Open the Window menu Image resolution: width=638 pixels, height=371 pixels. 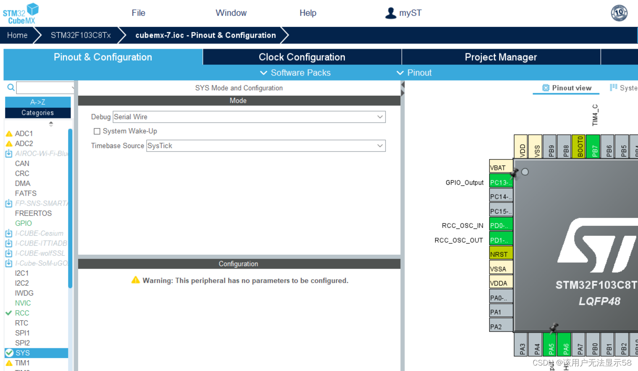pos(231,13)
